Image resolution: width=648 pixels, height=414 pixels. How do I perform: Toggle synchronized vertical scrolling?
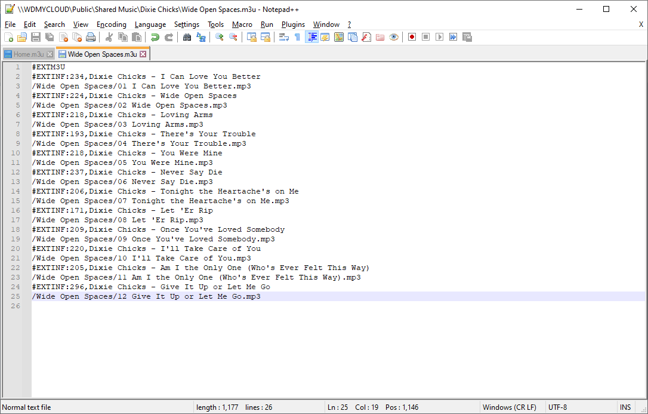pyautogui.click(x=252, y=37)
